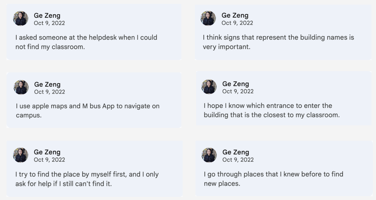376x200 pixels.
Task: Select the helpdesk classroom note text
Action: pyautogui.click(x=86, y=42)
